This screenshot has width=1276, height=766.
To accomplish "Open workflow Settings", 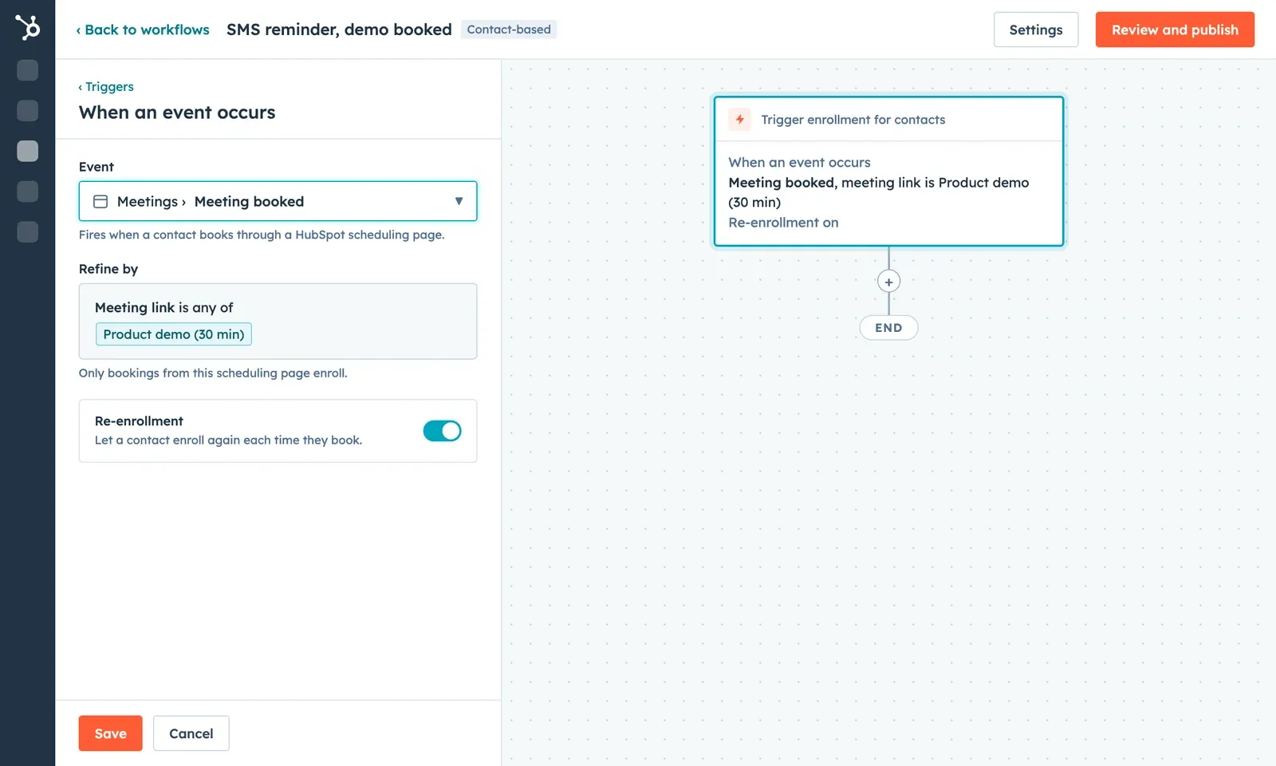I will pos(1036,30).
